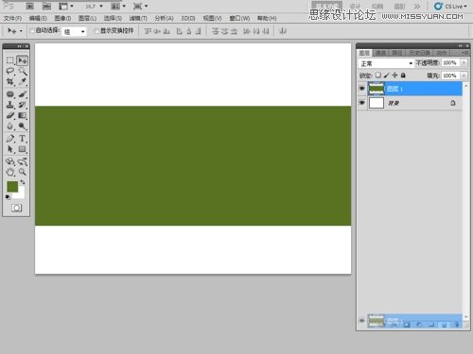
Task: Choose the Zoom tool in toolbox
Action: [22, 172]
